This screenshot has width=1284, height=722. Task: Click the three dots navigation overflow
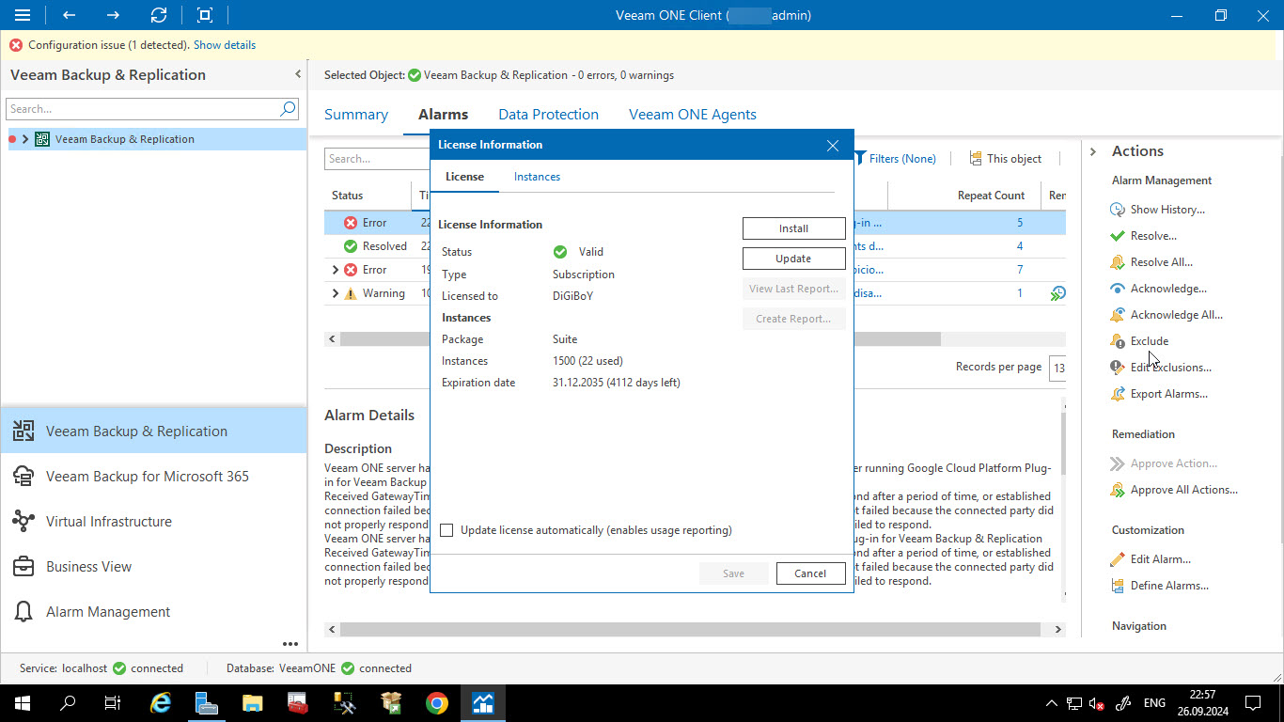tap(290, 644)
